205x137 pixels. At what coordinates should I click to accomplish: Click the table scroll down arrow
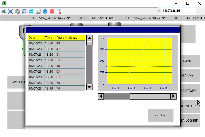tap(89, 87)
